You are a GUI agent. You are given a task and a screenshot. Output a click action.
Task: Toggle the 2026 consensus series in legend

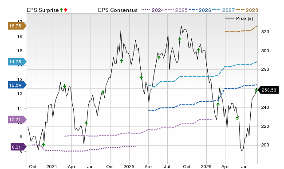pyautogui.click(x=200, y=10)
